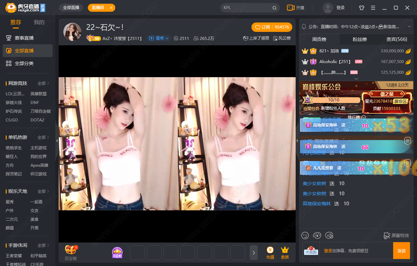Expand 单机热游 全部 arrow

(43, 137)
